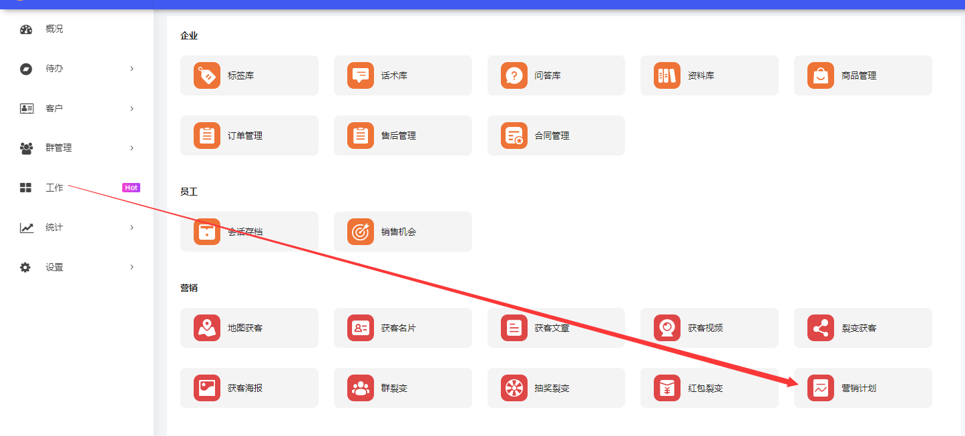Click the 地图获客 map pin icon
This screenshot has height=436, width=965.
(207, 328)
